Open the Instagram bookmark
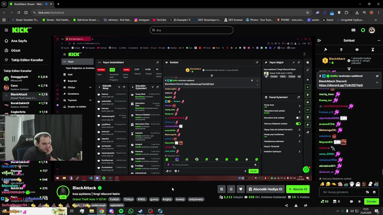The image size is (383, 215). [142, 20]
